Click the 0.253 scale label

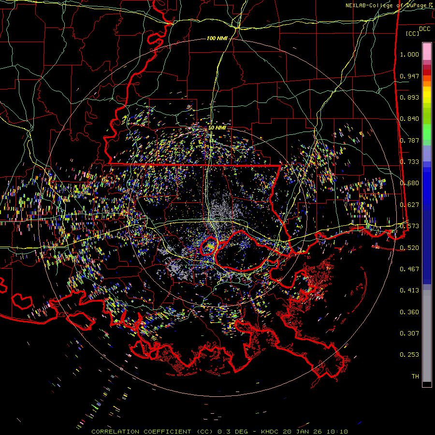point(409,355)
